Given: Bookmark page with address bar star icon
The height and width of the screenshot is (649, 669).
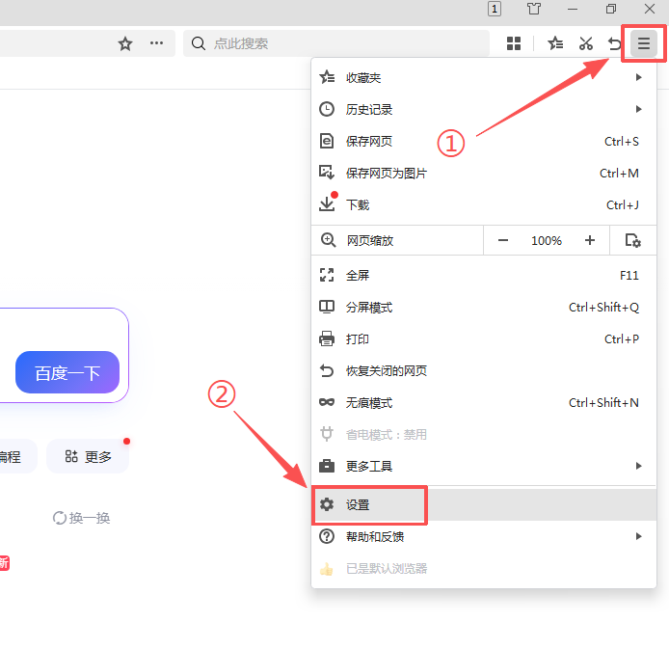Looking at the screenshot, I should [125, 43].
